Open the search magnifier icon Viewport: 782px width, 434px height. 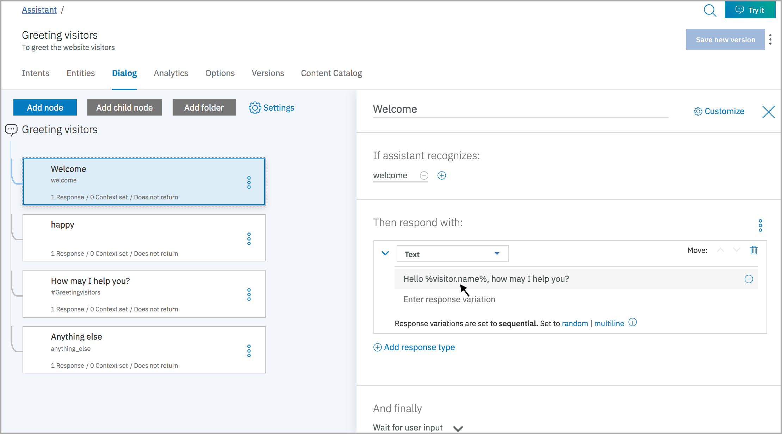(710, 11)
